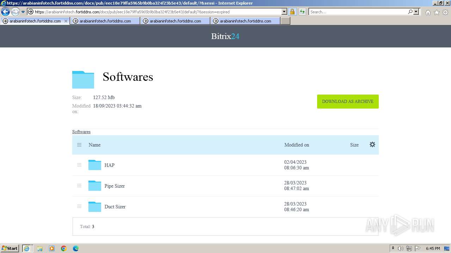451x253 pixels.
Task: Click the Search input box
Action: point(358,12)
